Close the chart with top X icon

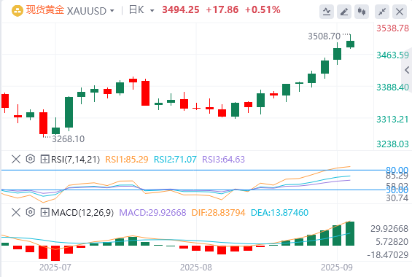(400, 12)
